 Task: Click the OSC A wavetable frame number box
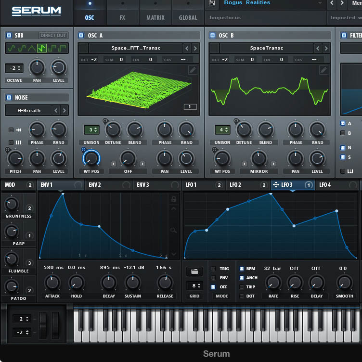[x=190, y=107]
